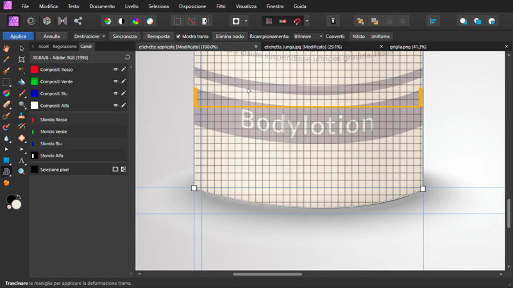Click the blue Alignment icon in toolbar

(433, 21)
